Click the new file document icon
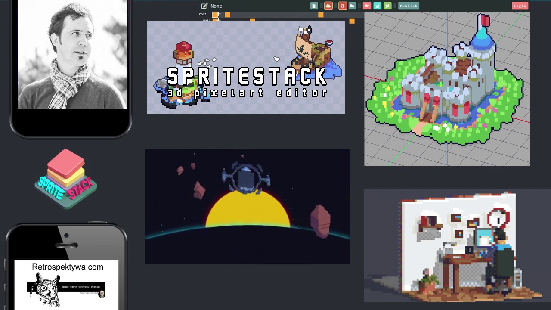The width and height of the screenshot is (551, 310). 314,6
